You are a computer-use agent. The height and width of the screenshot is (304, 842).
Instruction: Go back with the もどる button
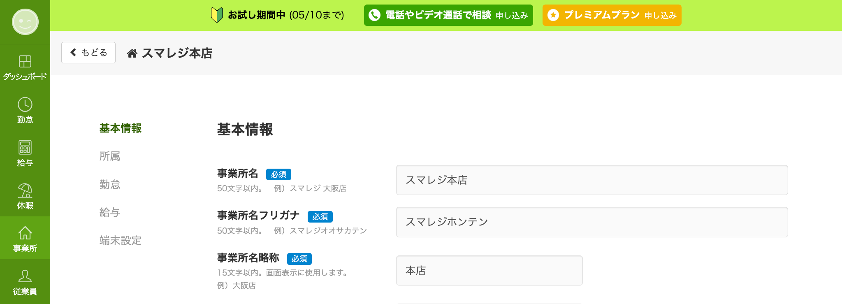pos(88,53)
